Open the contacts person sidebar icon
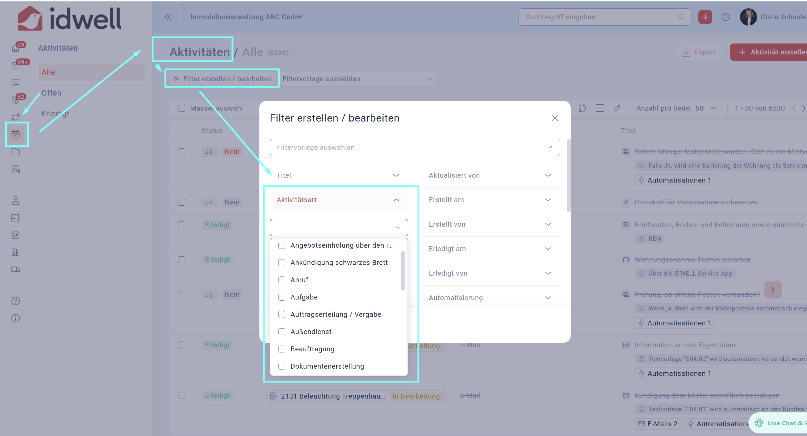 (16, 200)
